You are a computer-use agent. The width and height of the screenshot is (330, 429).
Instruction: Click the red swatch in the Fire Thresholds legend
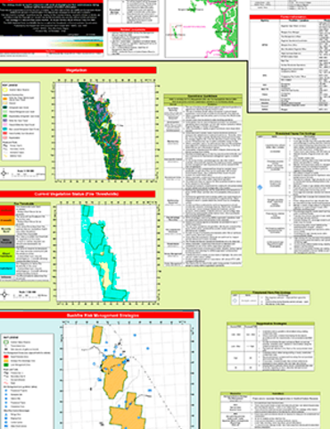pyautogui.click(x=7, y=211)
